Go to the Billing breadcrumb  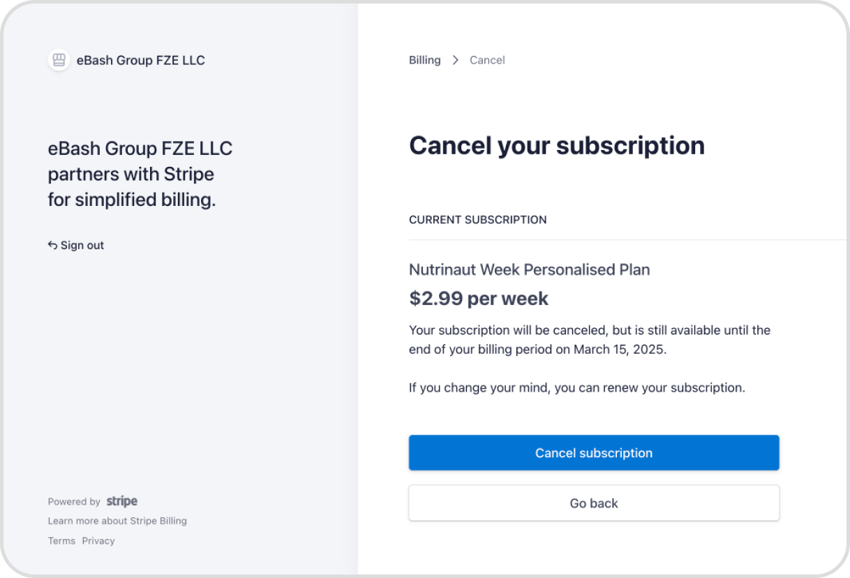point(425,60)
